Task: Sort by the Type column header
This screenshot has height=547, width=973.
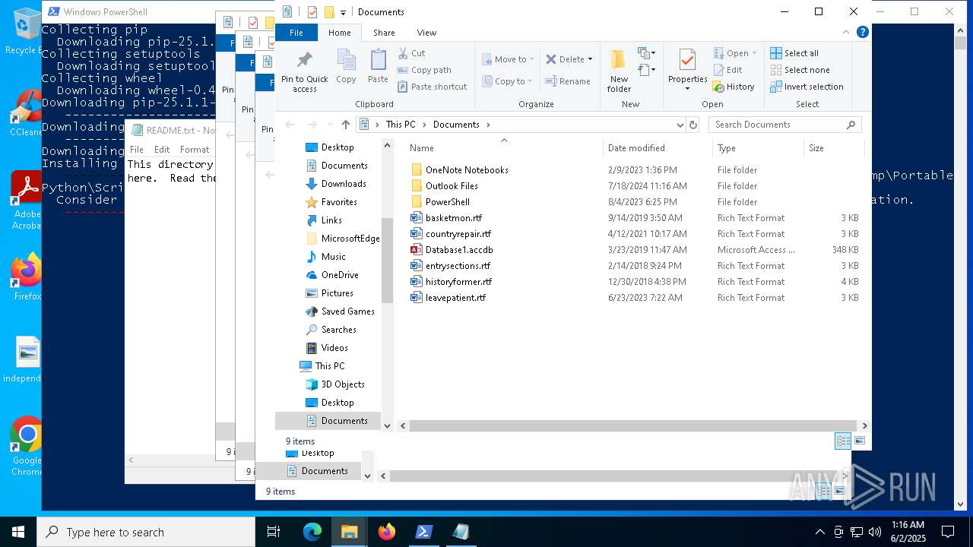Action: coord(757,148)
